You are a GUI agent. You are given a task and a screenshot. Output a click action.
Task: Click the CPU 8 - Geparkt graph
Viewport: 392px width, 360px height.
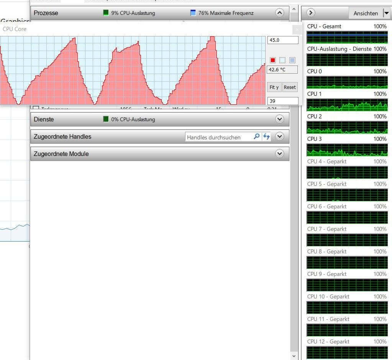click(347, 263)
